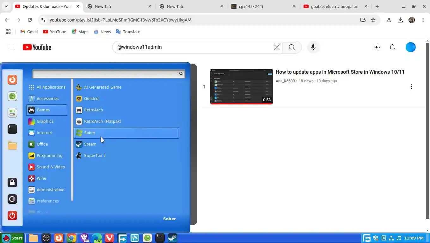The height and width of the screenshot is (243, 430).
Task: Clear the YouTube search query
Action: click(x=276, y=47)
